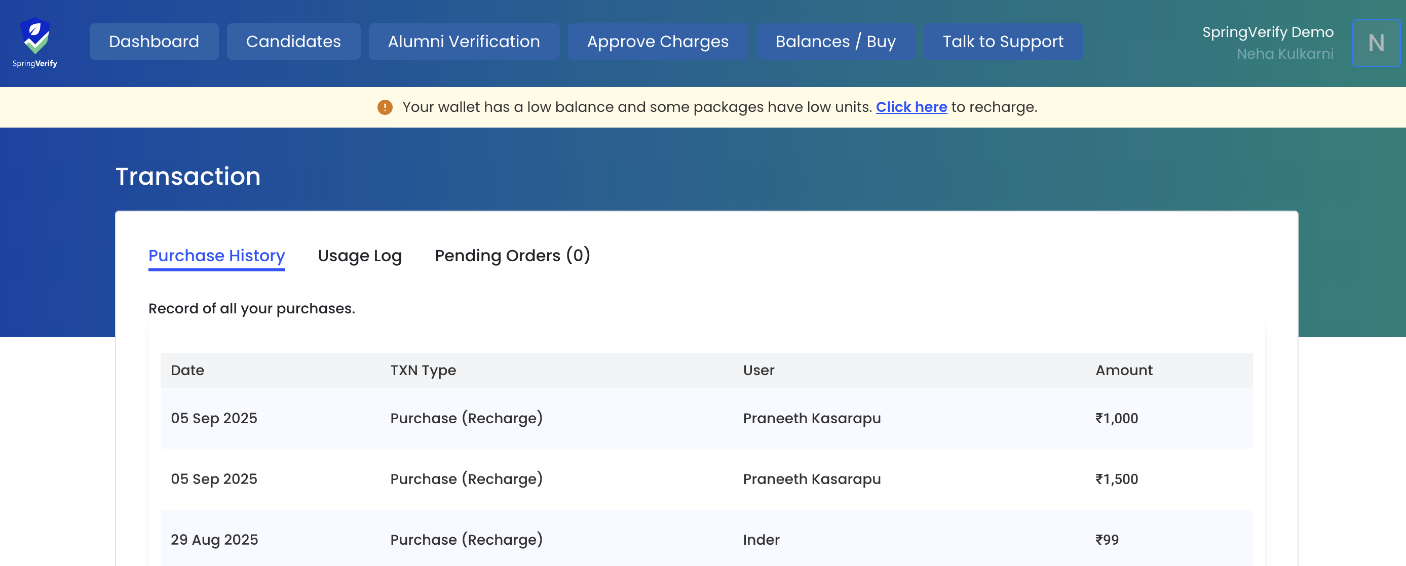Click Talk to Support button
The image size is (1406, 566).
[x=1003, y=42]
